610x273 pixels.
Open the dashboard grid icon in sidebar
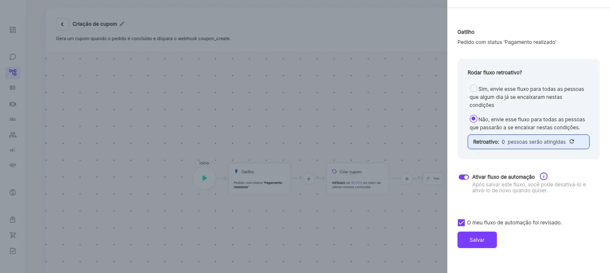13,30
